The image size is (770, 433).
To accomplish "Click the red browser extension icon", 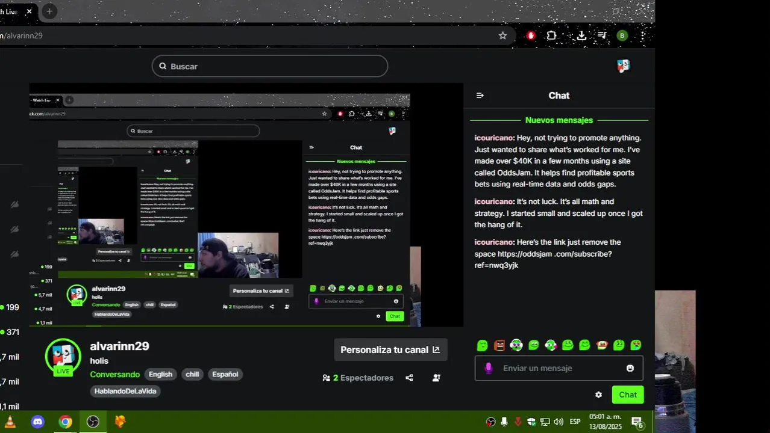I will tap(531, 35).
